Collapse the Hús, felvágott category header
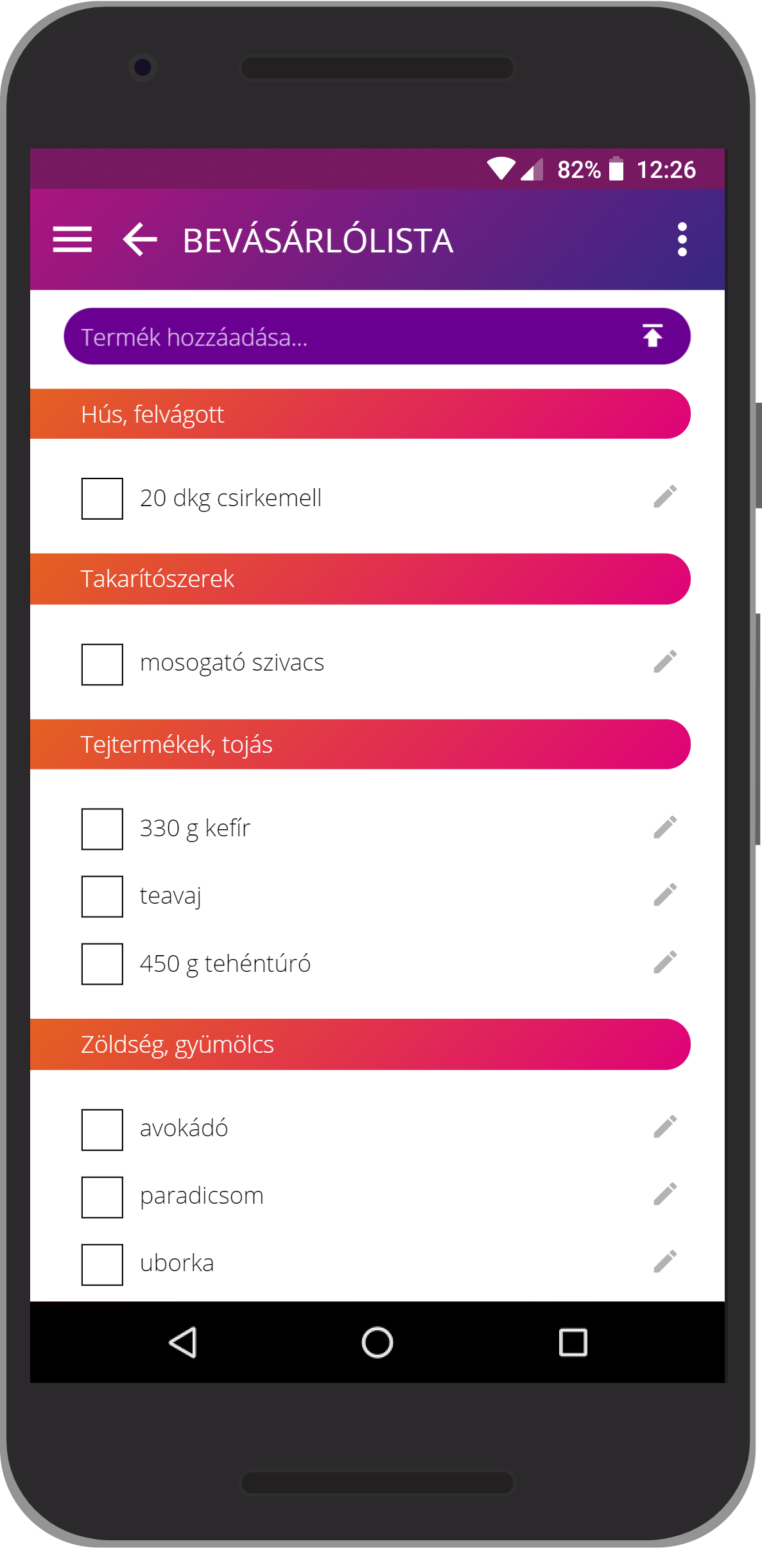Viewport: 762px width, 1548px height. point(359,414)
